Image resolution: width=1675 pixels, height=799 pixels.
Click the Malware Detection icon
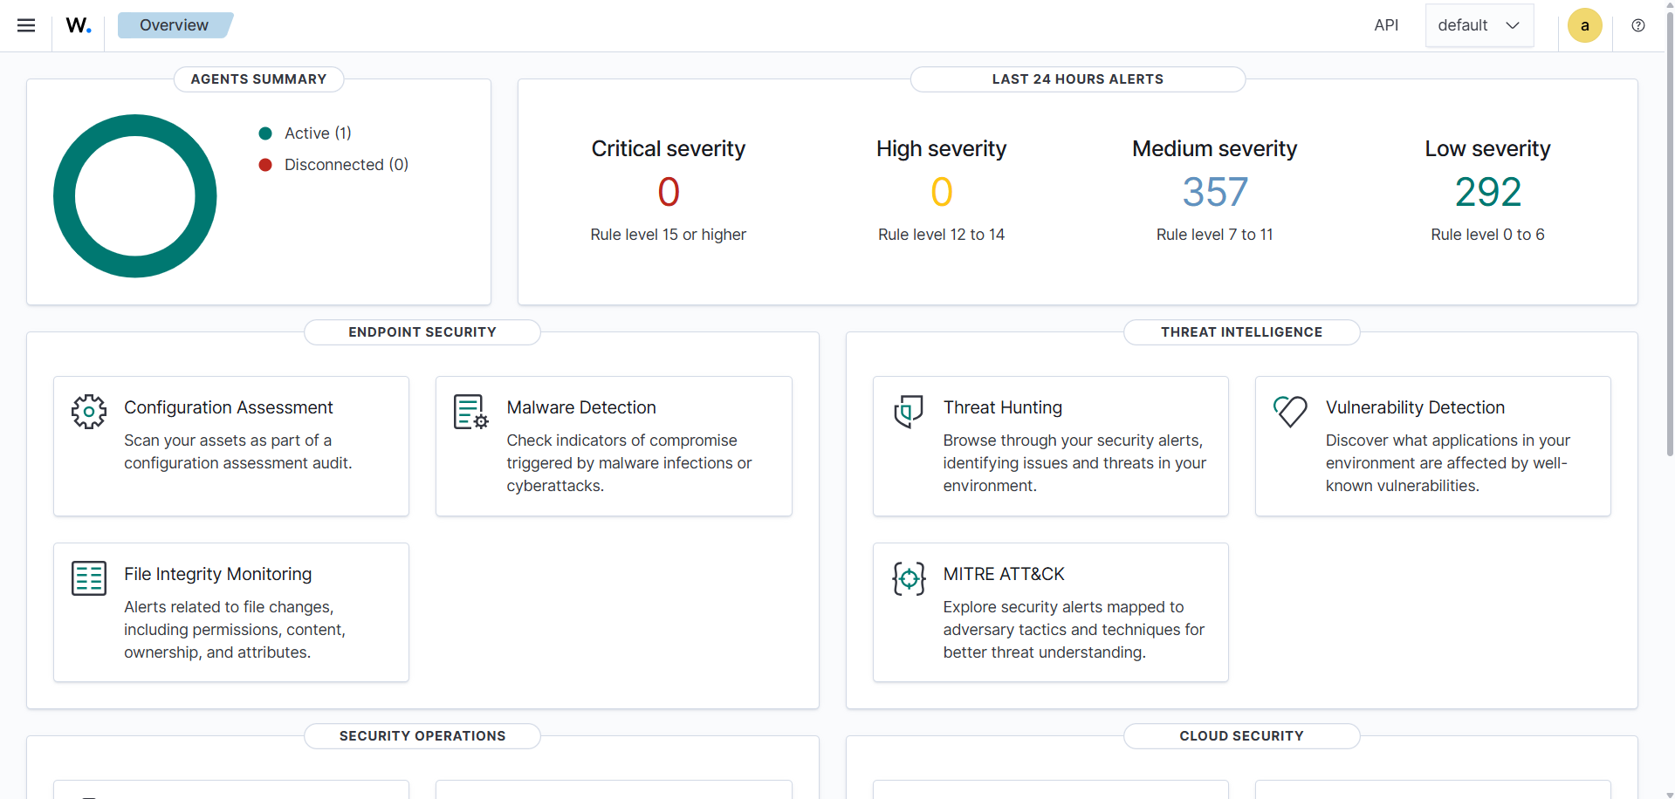point(470,412)
